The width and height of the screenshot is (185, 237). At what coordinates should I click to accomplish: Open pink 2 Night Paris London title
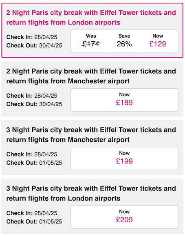tap(91, 18)
